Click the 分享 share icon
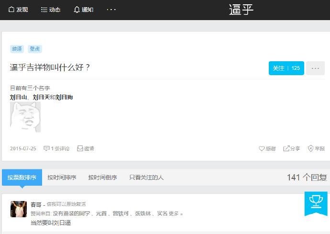Viewport: 330px width, 234px height. [x=286, y=148]
